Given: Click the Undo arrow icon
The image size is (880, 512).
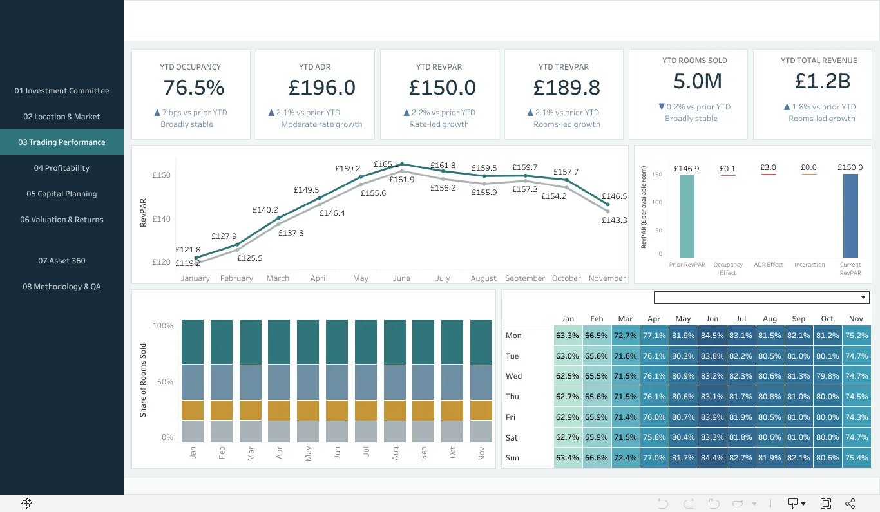Looking at the screenshot, I should tap(662, 504).
